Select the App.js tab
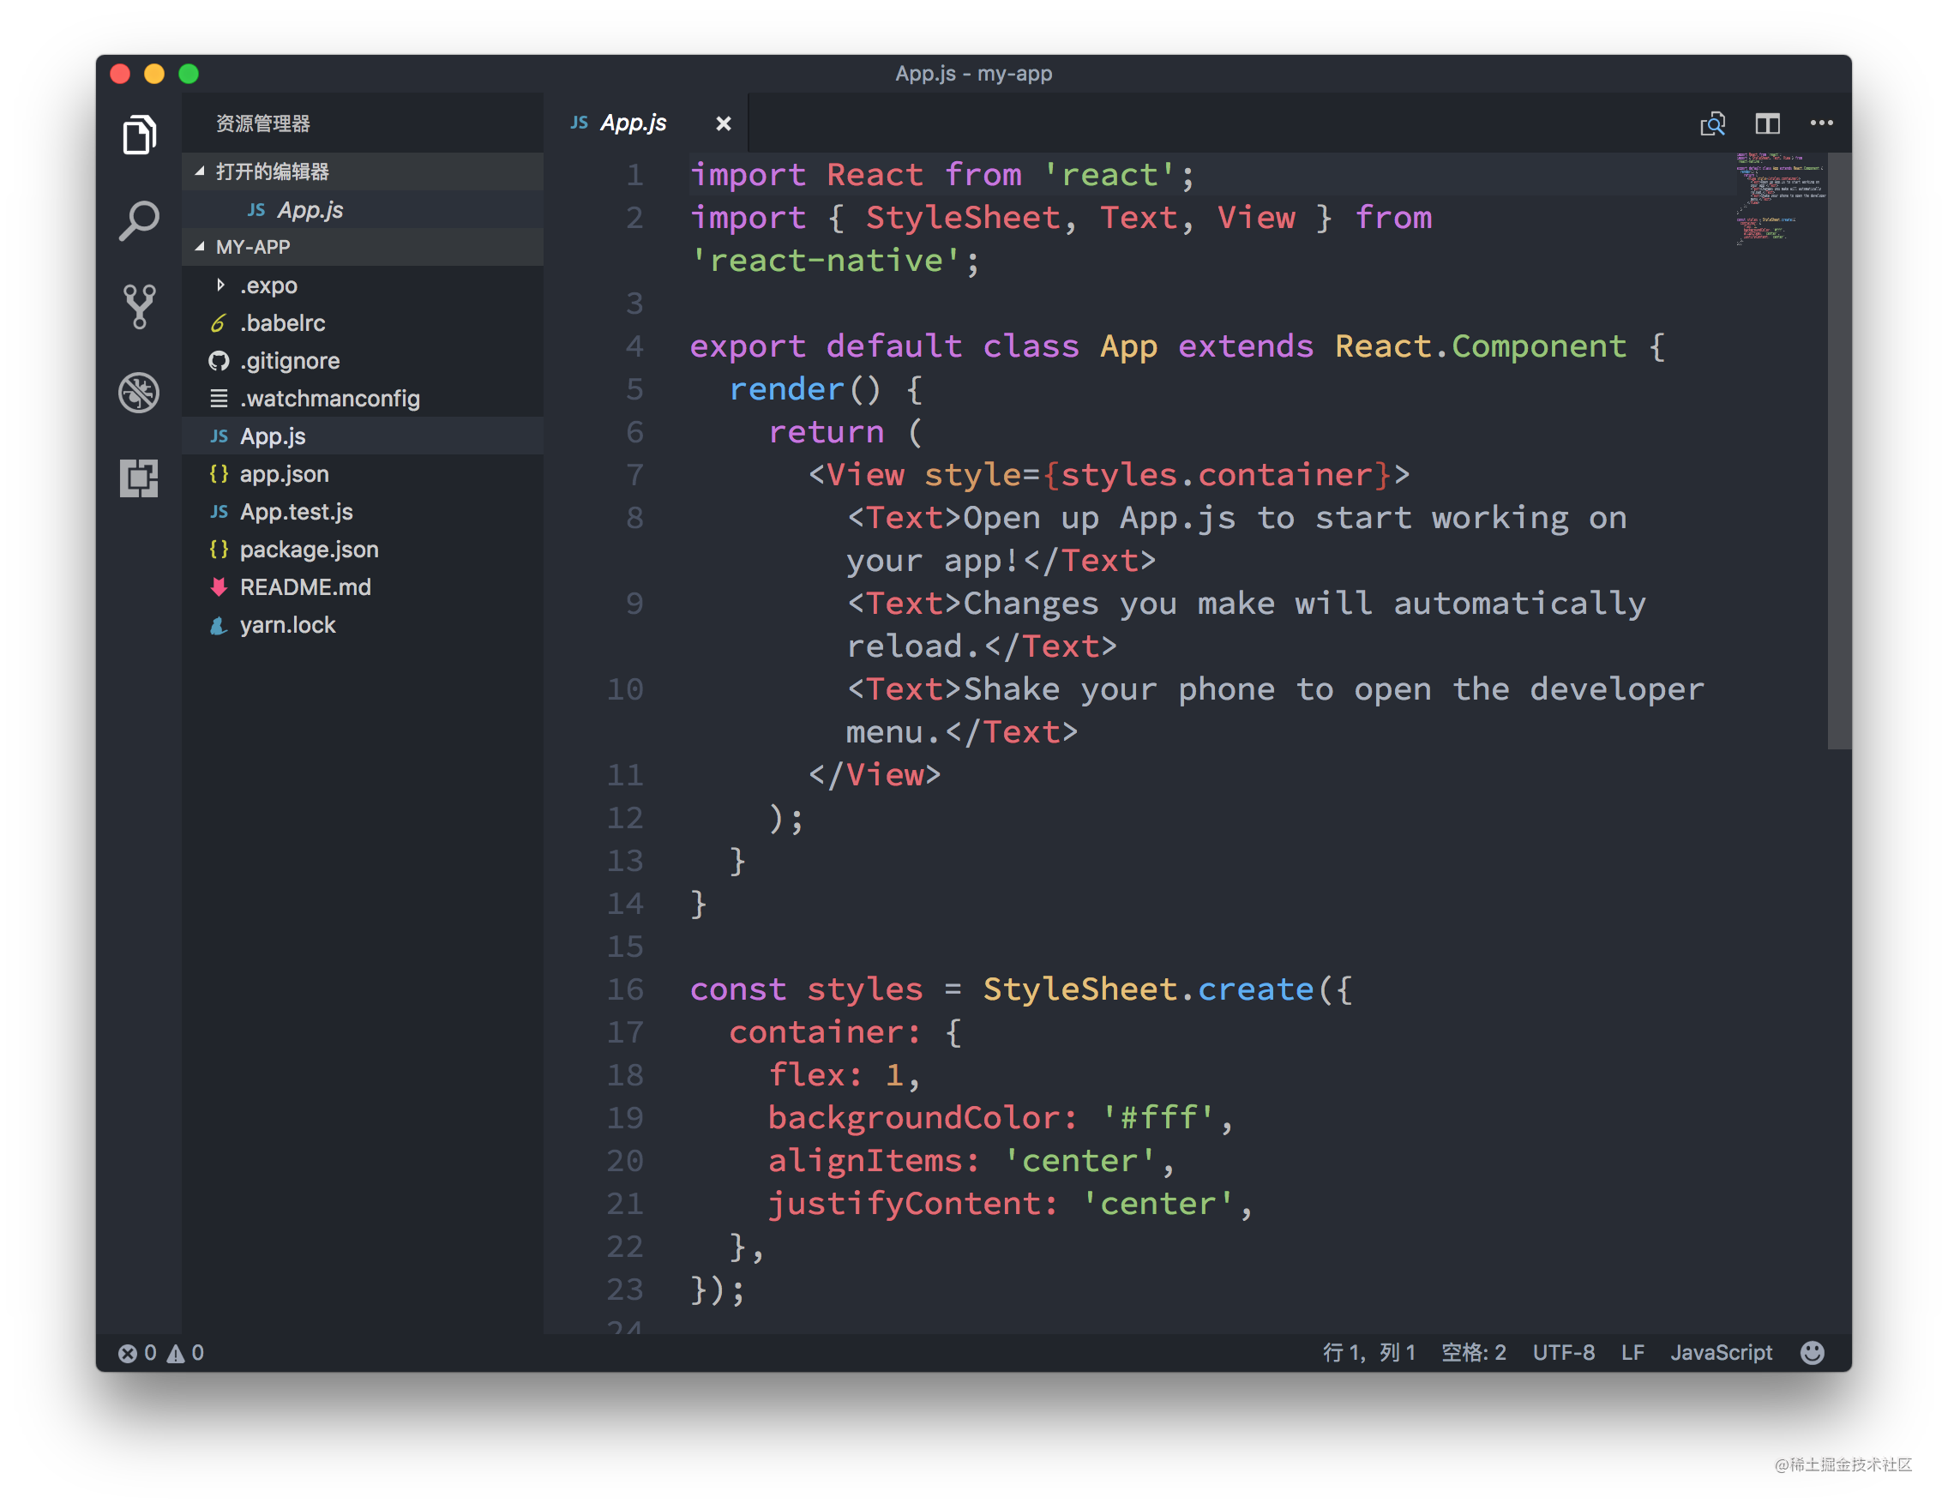 [634, 123]
